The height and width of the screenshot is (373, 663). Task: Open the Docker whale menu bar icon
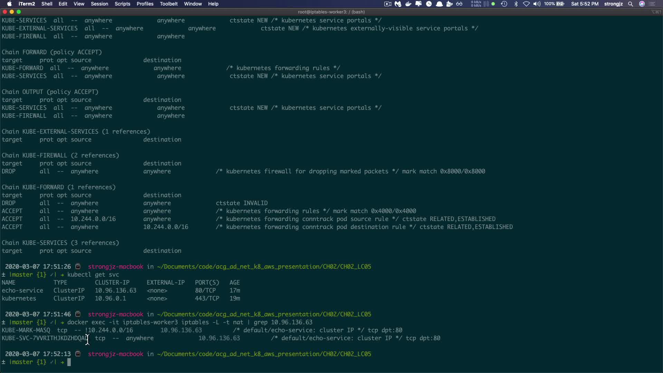pos(408,4)
